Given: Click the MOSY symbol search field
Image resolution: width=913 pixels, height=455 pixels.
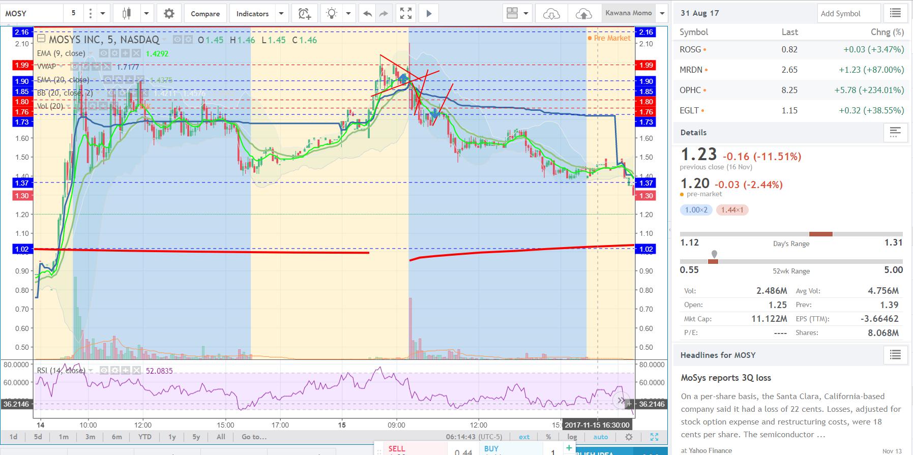Looking at the screenshot, I should coord(32,14).
